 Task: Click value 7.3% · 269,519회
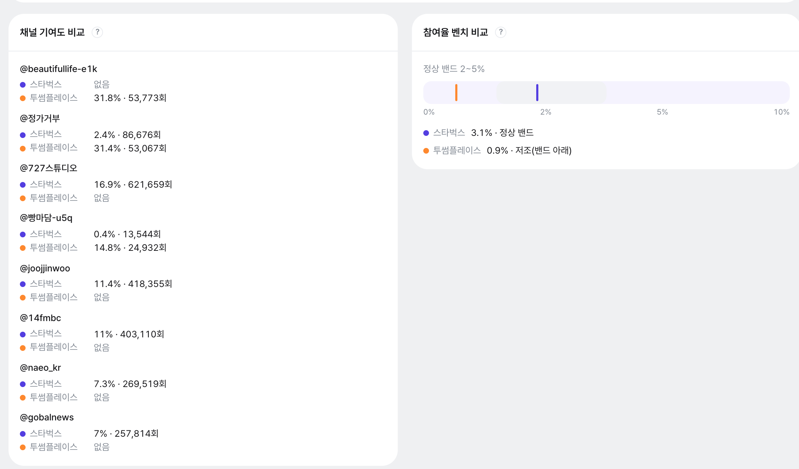130,384
